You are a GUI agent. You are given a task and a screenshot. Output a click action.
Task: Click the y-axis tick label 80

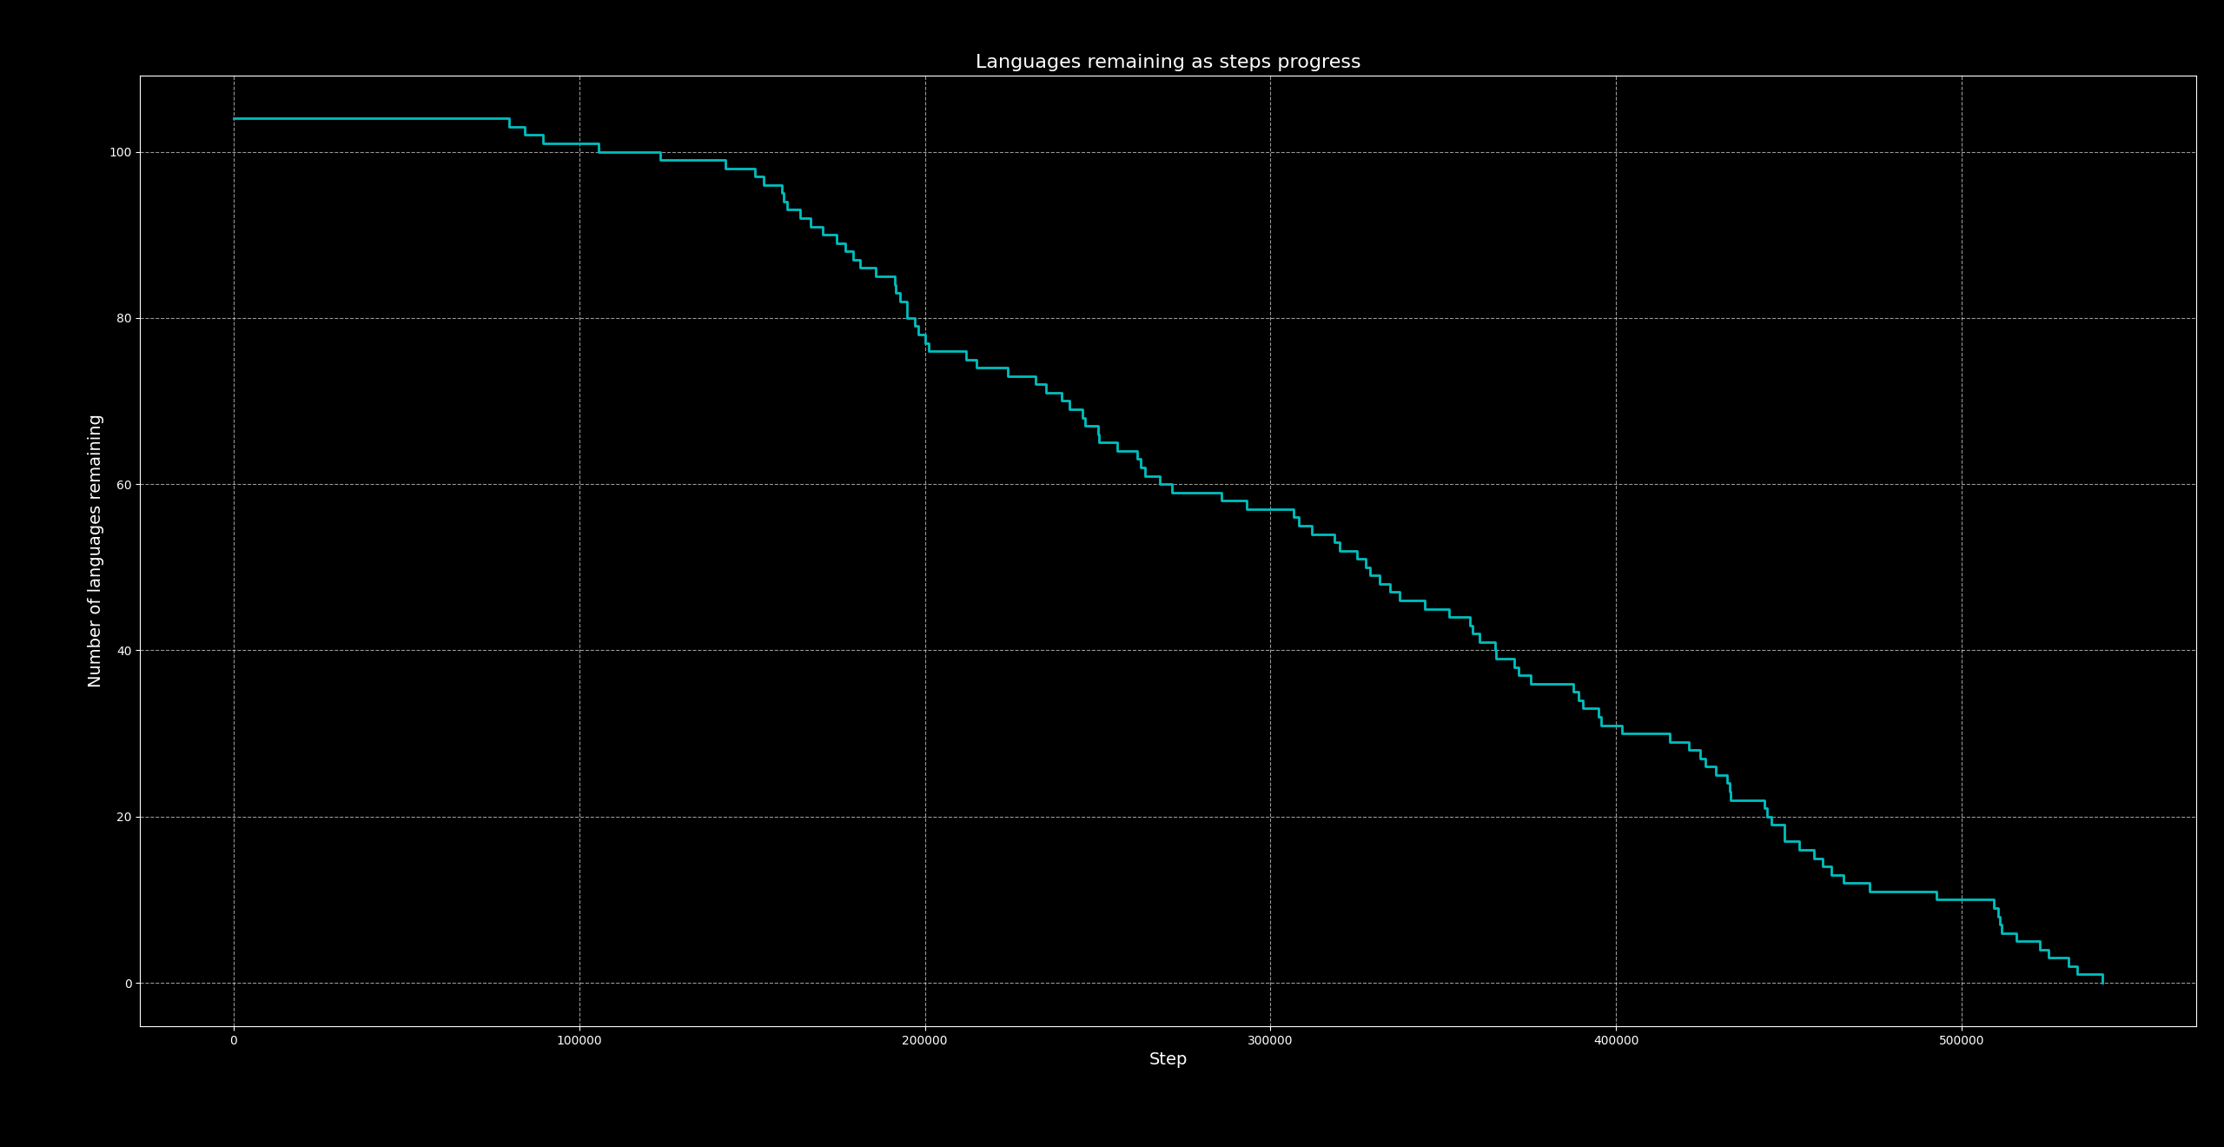point(123,318)
